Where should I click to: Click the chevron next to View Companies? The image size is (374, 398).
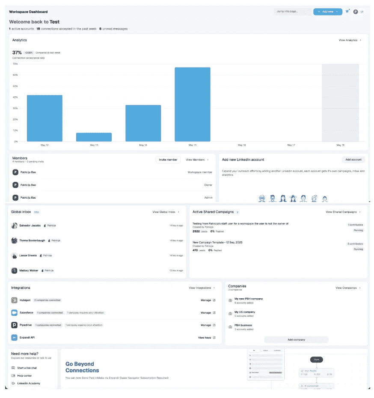pyautogui.click(x=360, y=288)
